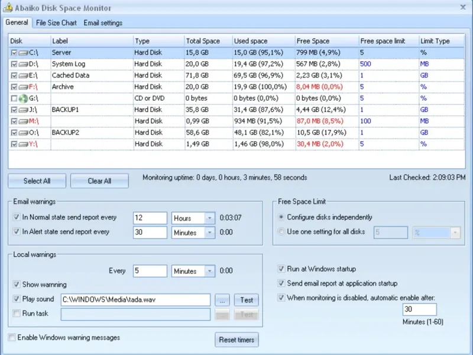
Task: Uncheck the D:\ System Log disk checkbox
Action: 14,64
